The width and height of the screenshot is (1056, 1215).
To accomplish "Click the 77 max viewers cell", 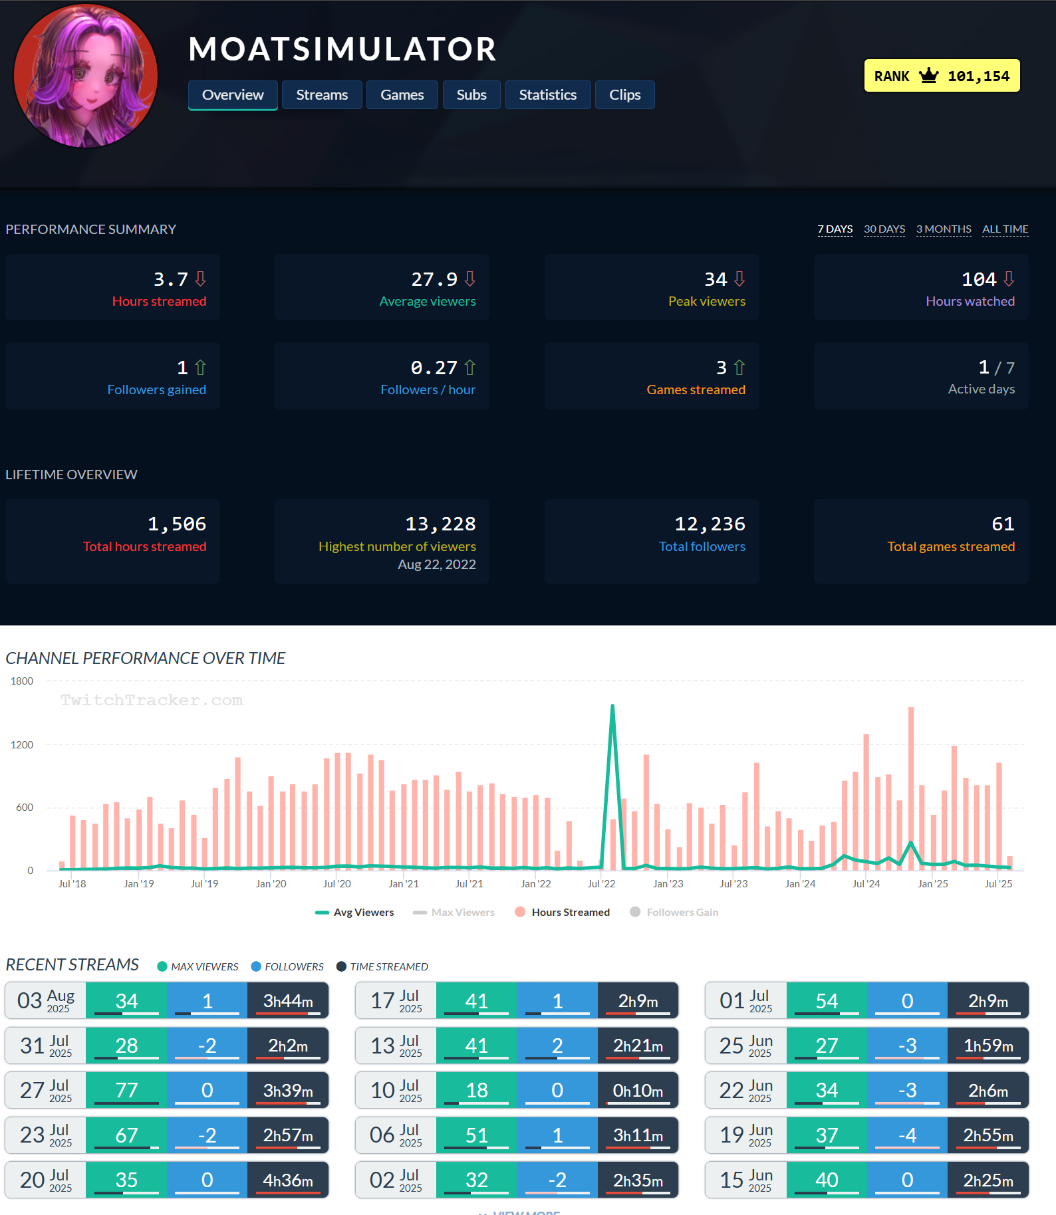I will (x=126, y=1090).
